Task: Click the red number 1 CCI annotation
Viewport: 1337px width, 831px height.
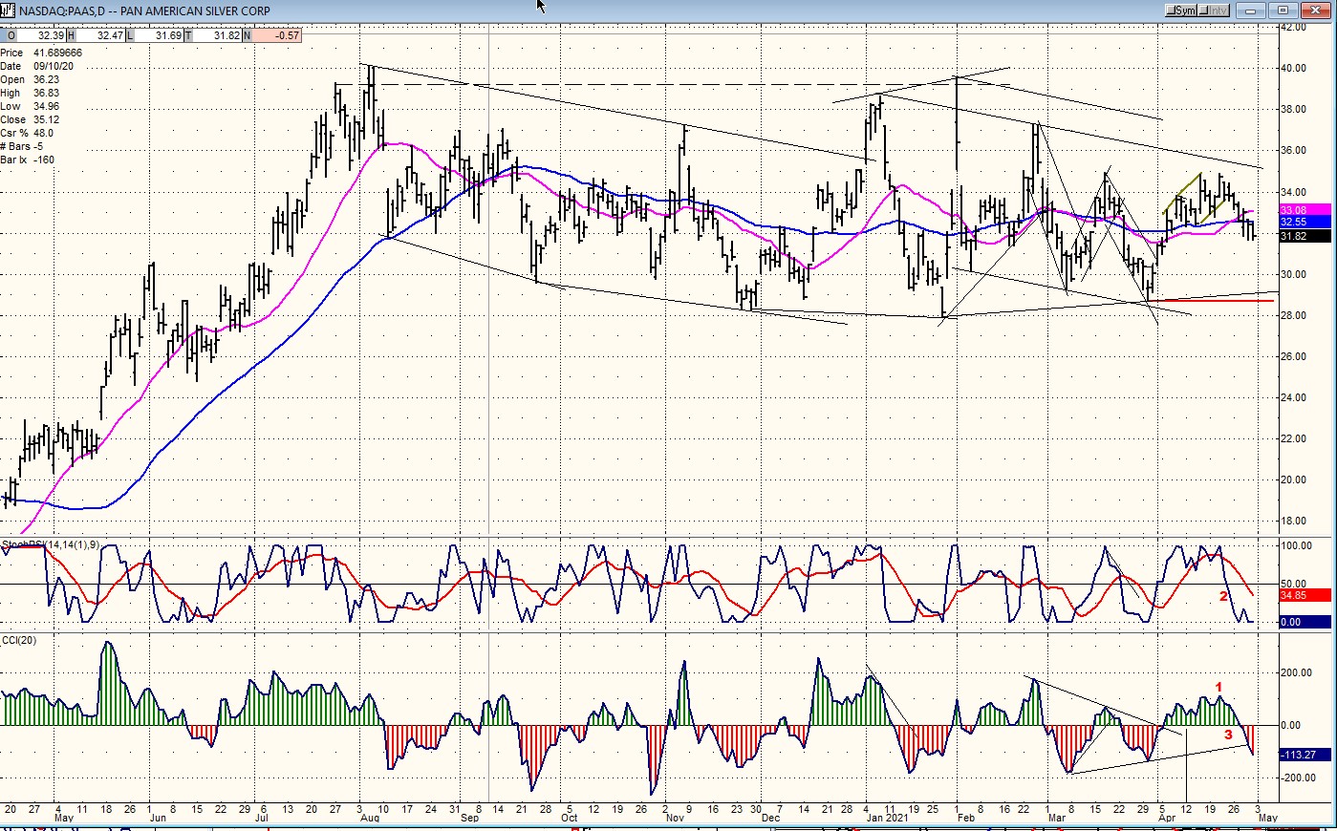Action: coord(1218,687)
